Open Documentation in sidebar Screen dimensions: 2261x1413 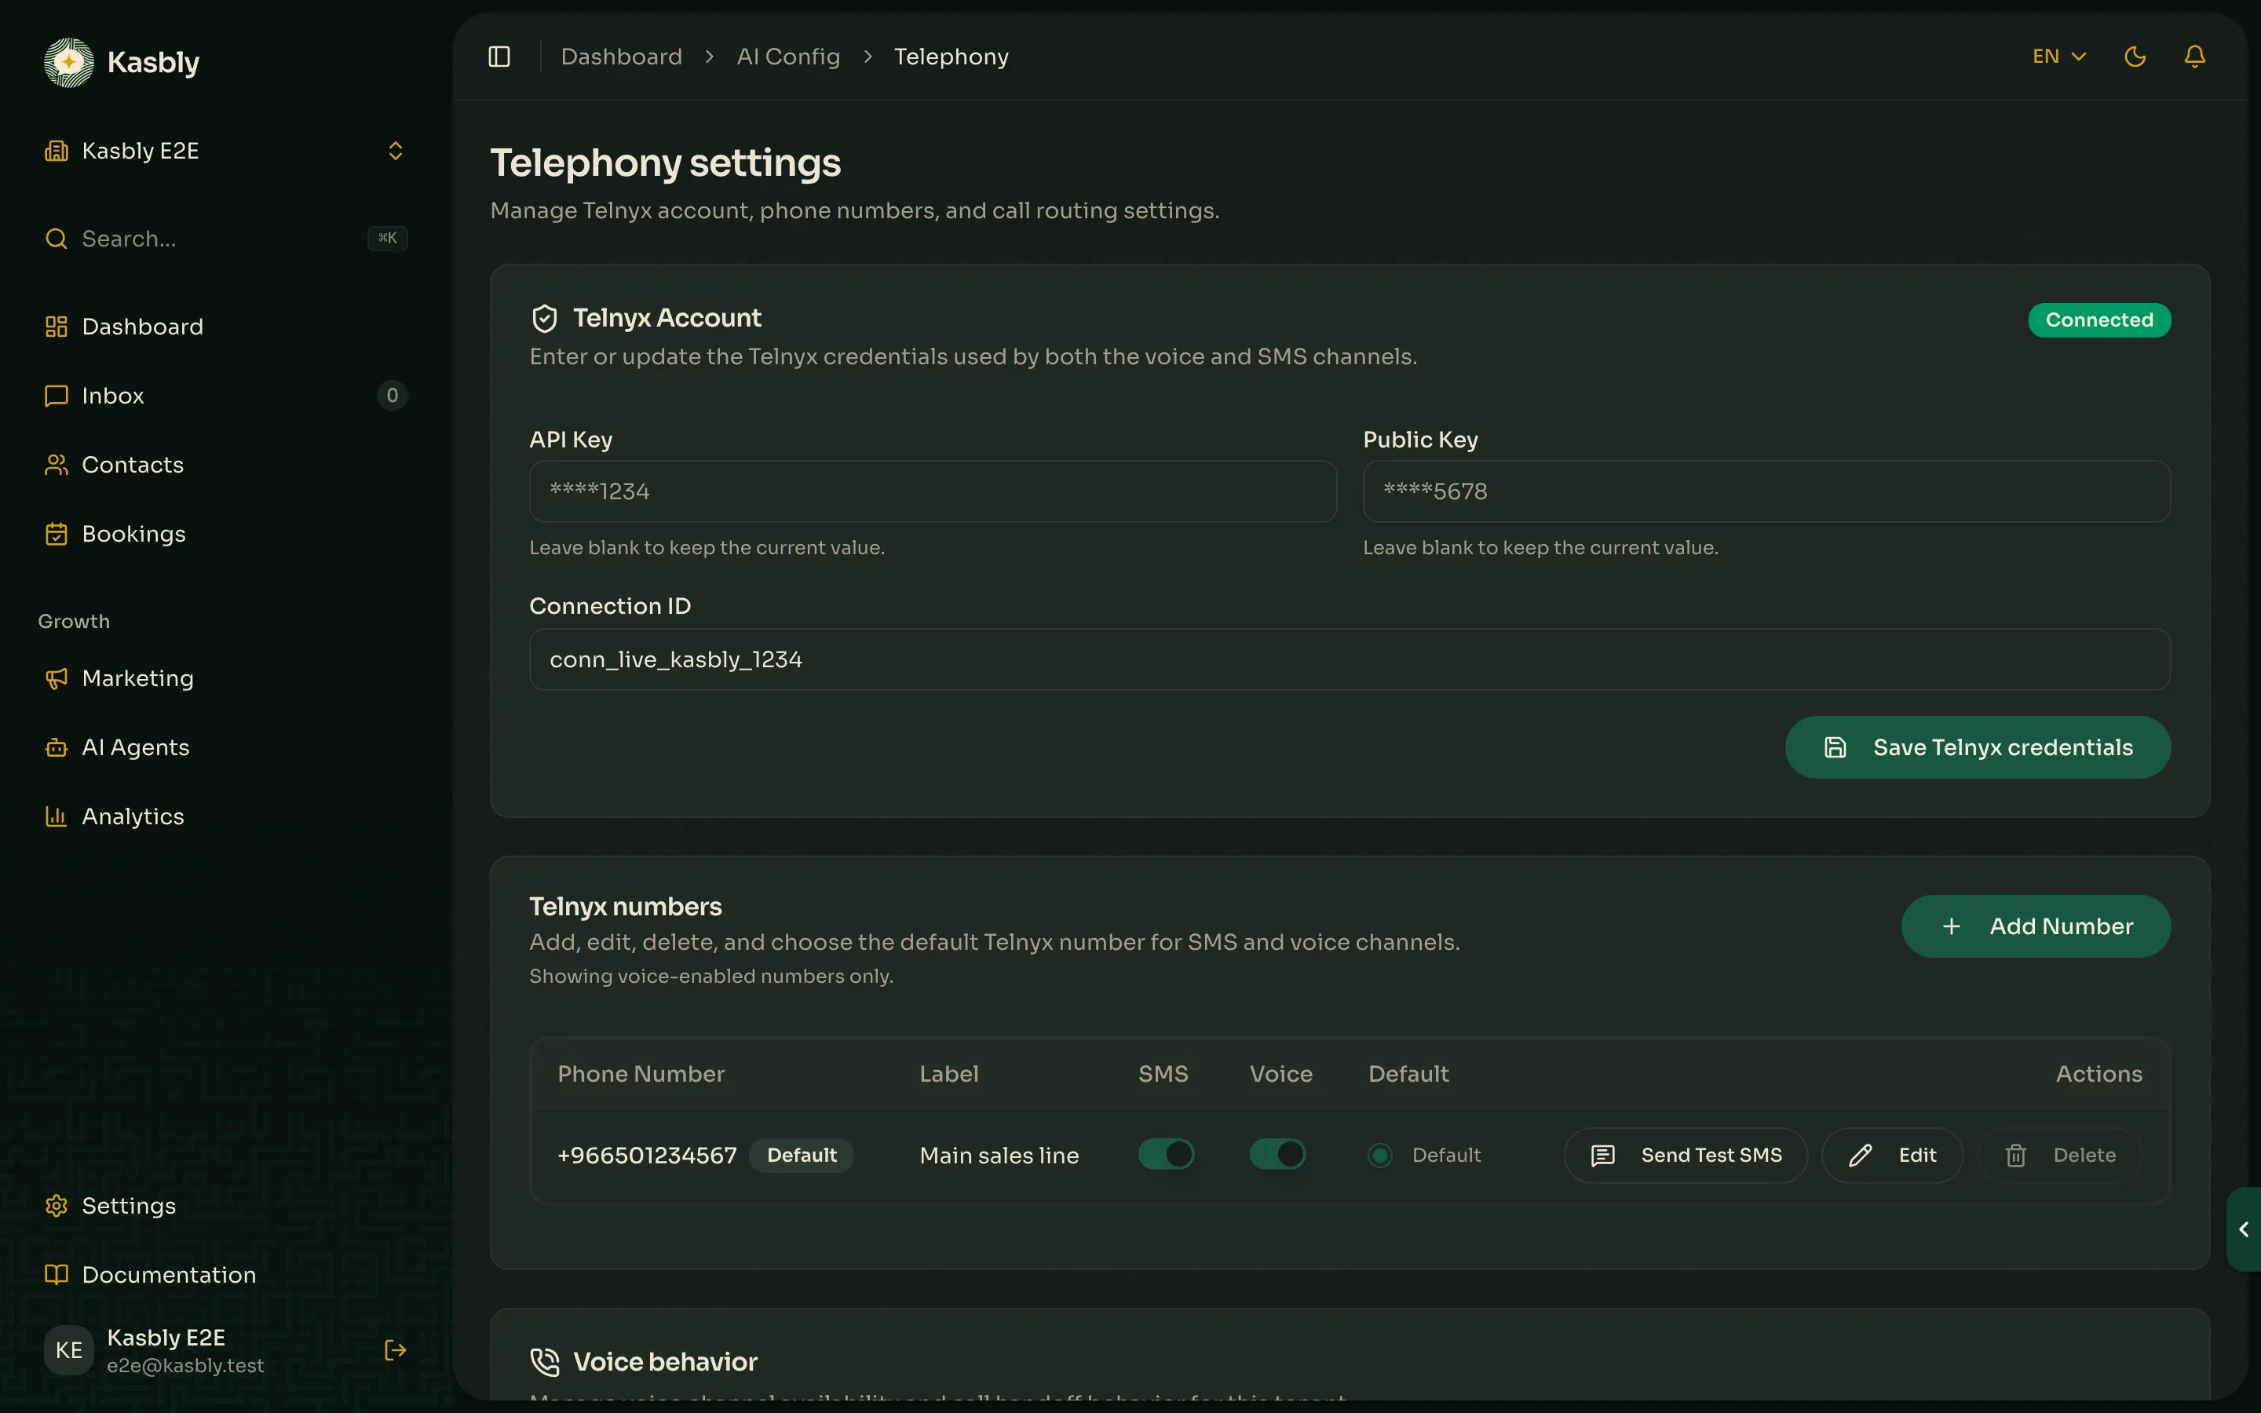pyautogui.click(x=226, y=1275)
